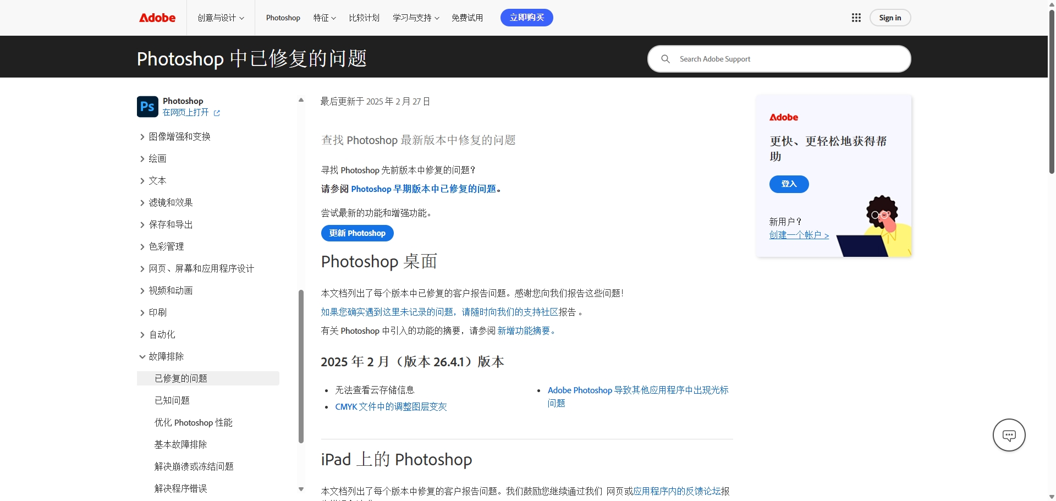
Task: Click the external link icon beside 在网页上打开
Action: click(x=217, y=113)
